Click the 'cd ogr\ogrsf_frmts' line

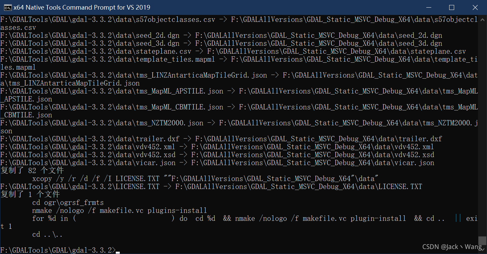(x=68, y=203)
